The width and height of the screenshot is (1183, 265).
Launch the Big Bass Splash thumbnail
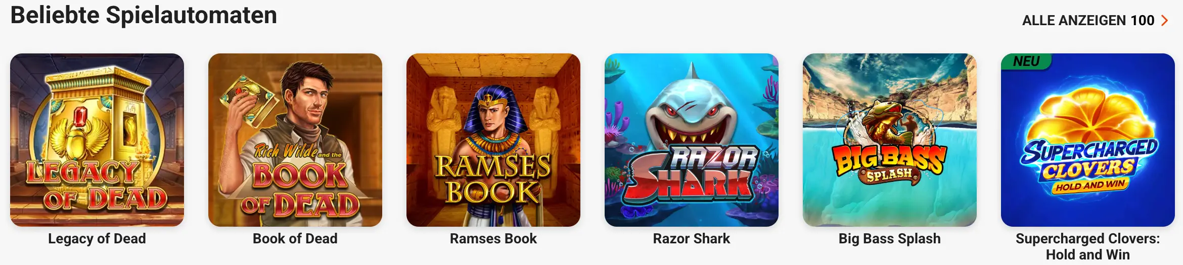[x=890, y=140]
